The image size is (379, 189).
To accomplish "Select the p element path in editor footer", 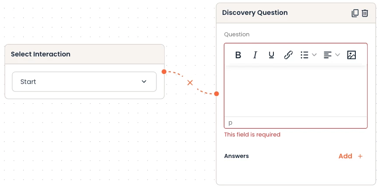I will 230,122.
